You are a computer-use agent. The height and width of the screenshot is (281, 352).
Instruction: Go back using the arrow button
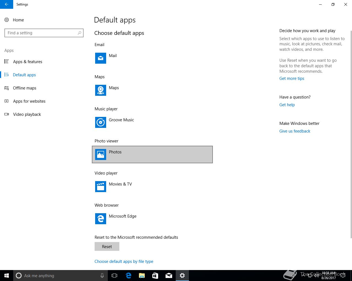point(7,4)
